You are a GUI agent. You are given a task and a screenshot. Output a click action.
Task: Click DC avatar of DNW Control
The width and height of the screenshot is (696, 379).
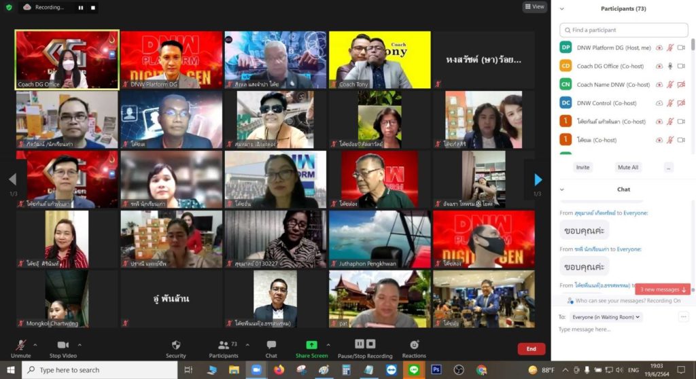click(x=565, y=103)
